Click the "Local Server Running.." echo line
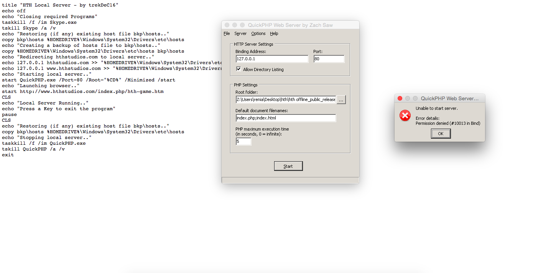The image size is (551, 273). pos(45,103)
